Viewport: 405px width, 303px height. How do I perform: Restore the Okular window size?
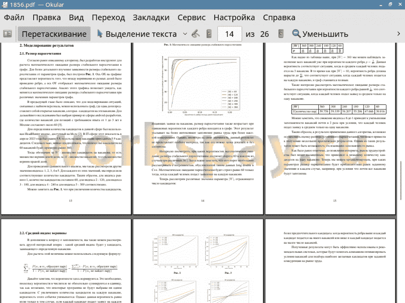pyautogui.click(x=390, y=4)
